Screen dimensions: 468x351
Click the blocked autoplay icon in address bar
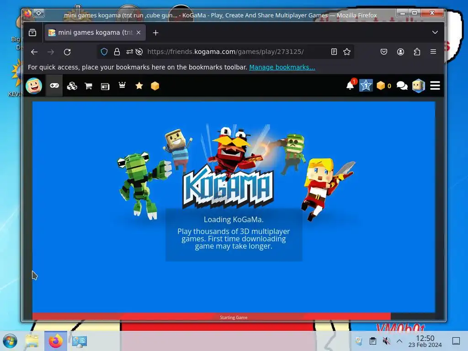[139, 52]
